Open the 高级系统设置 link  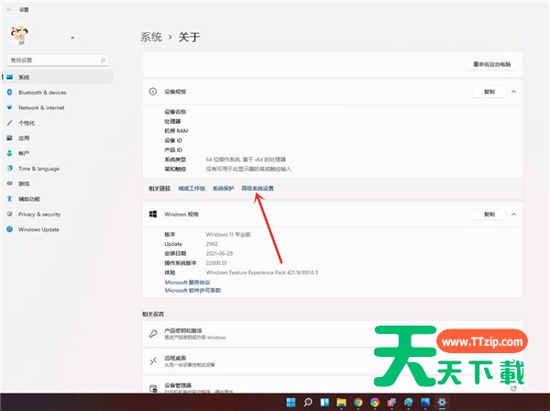coord(257,188)
